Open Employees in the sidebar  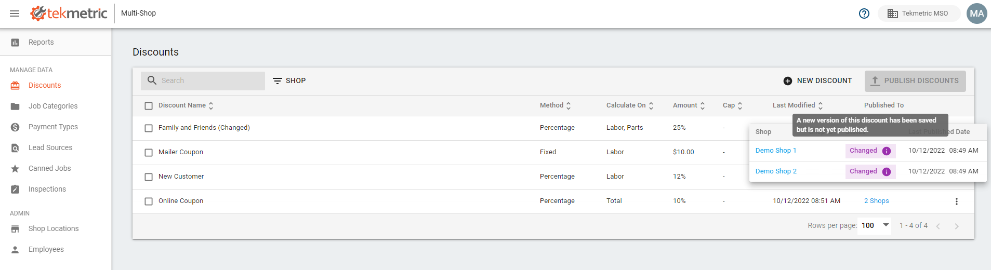[x=46, y=249]
